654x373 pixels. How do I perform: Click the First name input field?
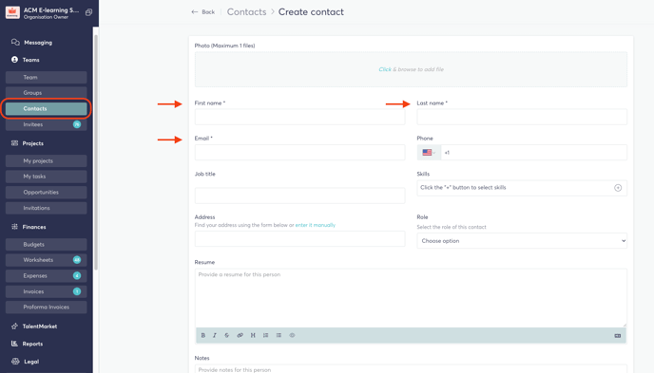pos(299,117)
